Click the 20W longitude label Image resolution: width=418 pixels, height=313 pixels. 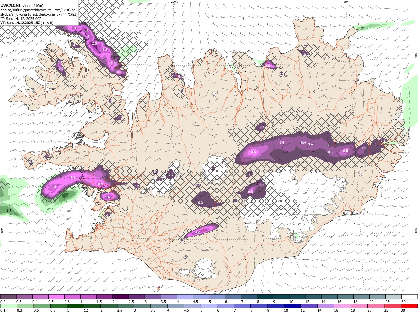174,2
